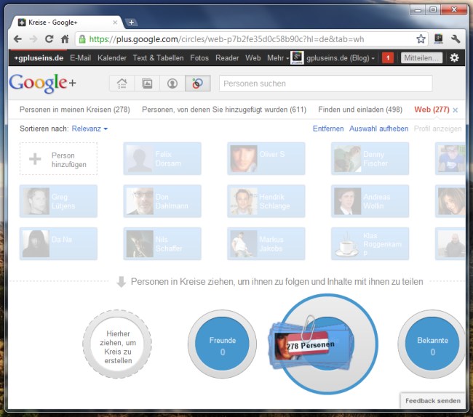
Task: Switch to Personen in meinen Kreisen (278) tab
Action: 75,110
